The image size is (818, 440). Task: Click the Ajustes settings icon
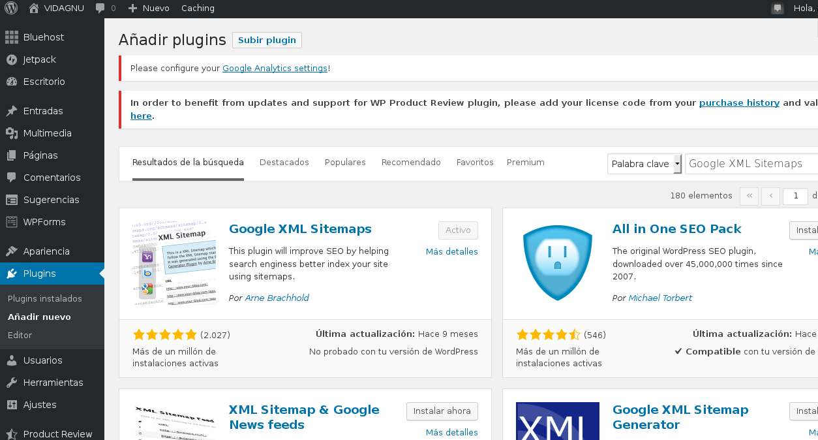click(x=12, y=405)
